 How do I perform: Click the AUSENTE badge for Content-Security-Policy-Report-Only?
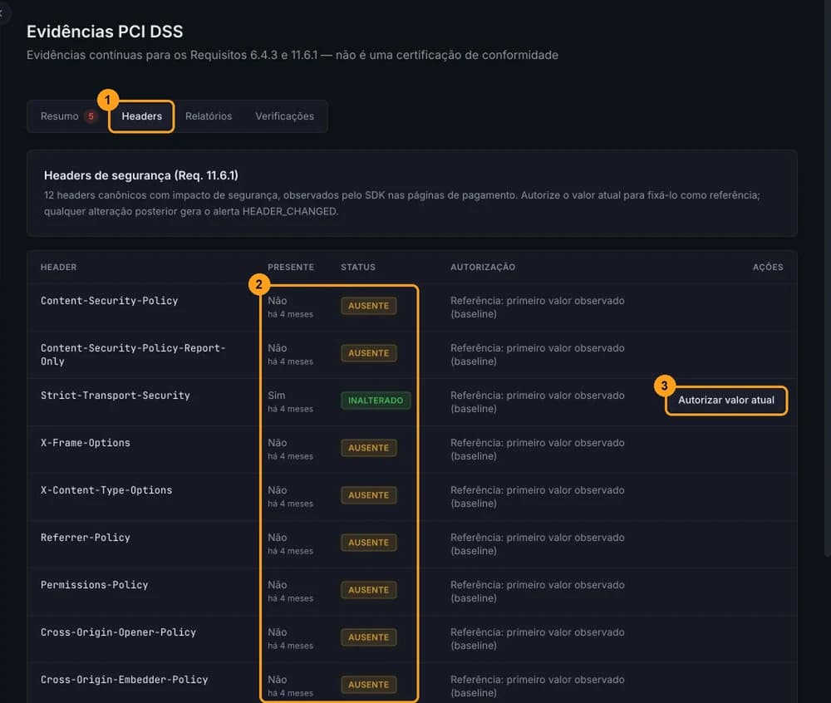[368, 353]
